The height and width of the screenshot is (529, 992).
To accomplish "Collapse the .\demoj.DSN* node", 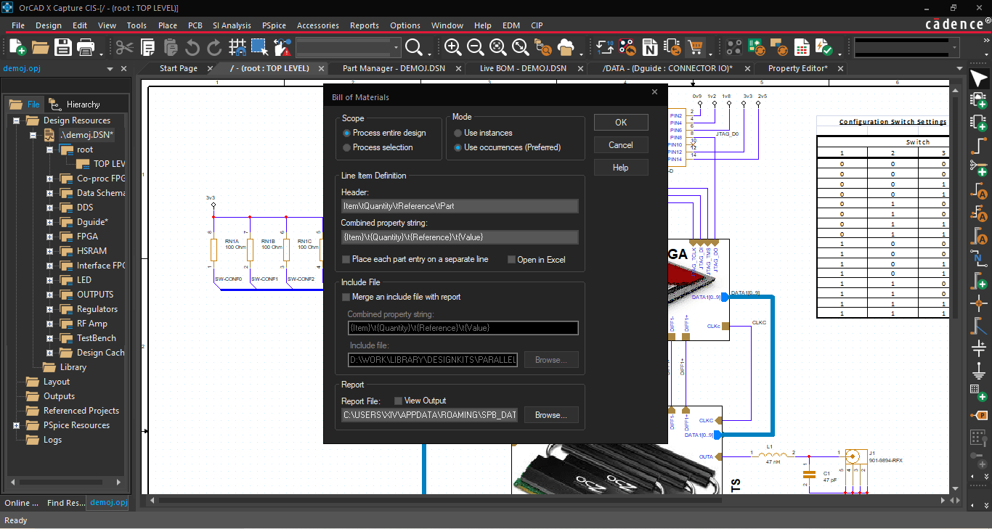I will tap(33, 135).
